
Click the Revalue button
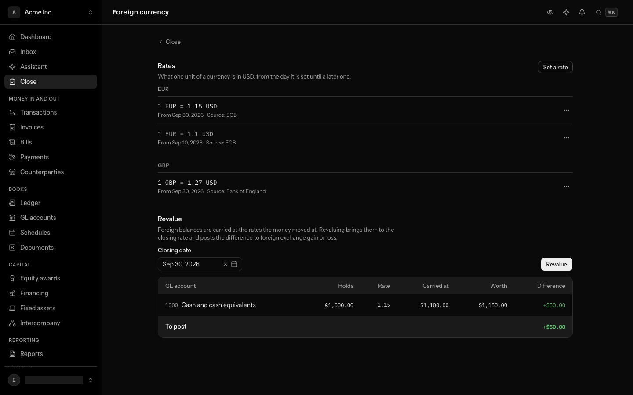(x=557, y=264)
